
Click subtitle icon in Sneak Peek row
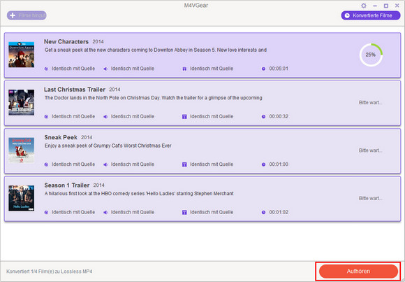coord(184,164)
